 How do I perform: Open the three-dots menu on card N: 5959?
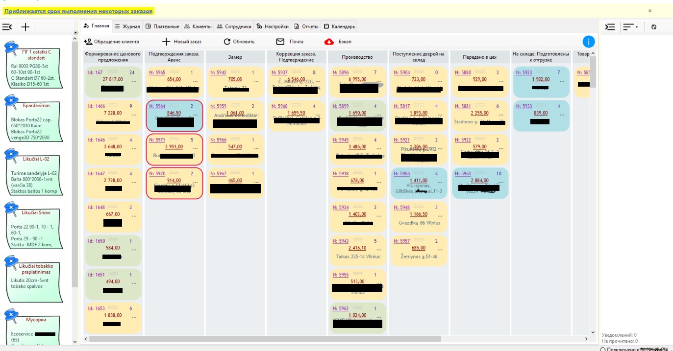click(257, 115)
